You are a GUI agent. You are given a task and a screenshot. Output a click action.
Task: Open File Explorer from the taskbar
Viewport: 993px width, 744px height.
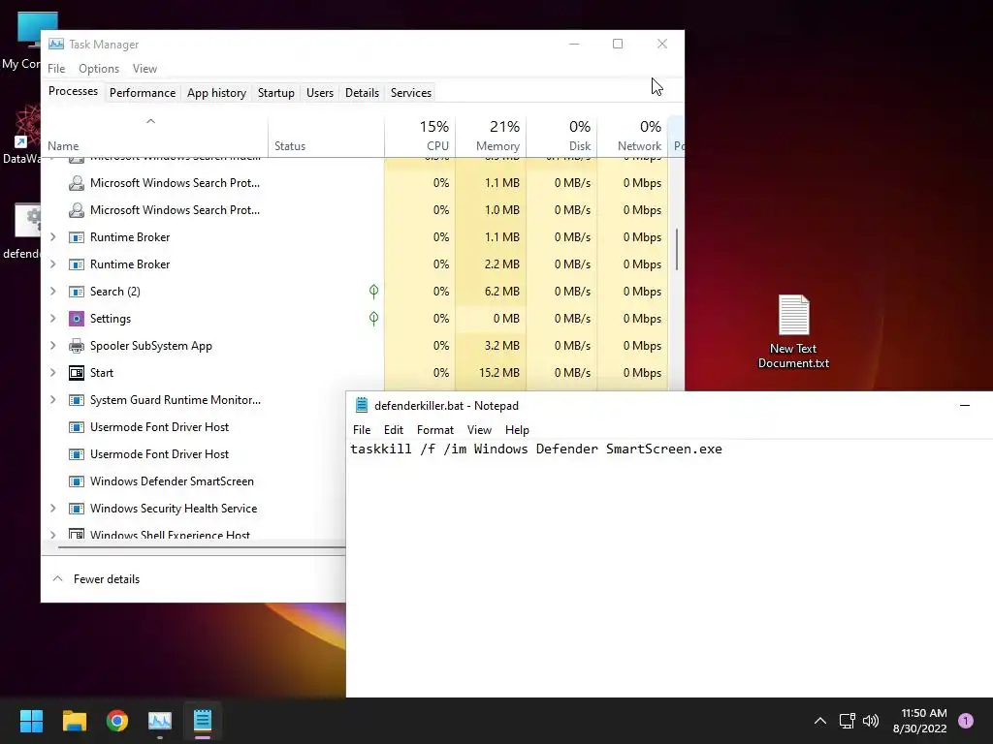74,720
